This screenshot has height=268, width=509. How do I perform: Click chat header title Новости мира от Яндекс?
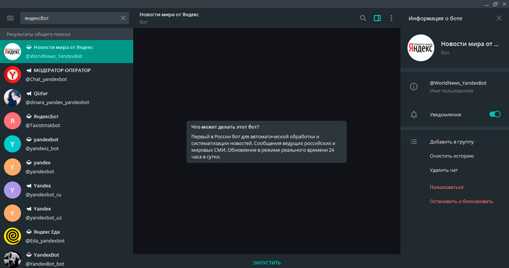point(169,15)
